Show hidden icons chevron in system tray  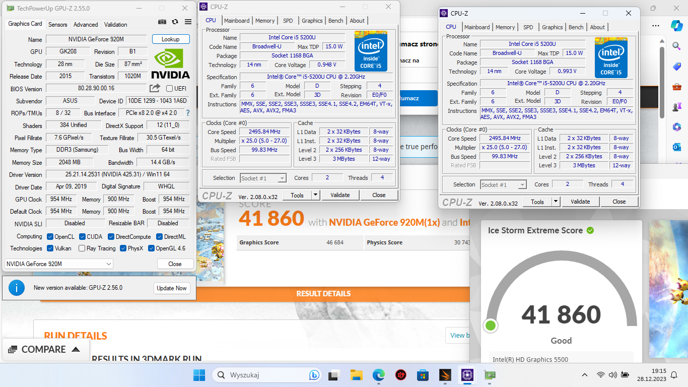click(x=585, y=375)
